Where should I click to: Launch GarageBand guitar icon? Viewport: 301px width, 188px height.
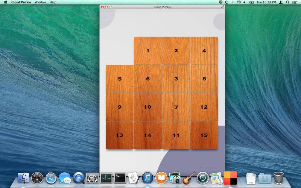coord(189,178)
